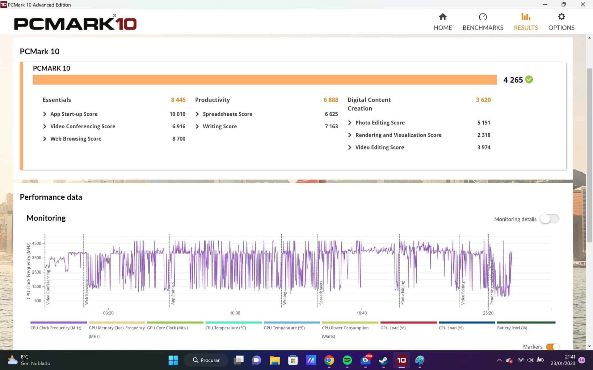593x370 pixels.
Task: Switch to the BENCHMARKS tab label
Action: (483, 28)
